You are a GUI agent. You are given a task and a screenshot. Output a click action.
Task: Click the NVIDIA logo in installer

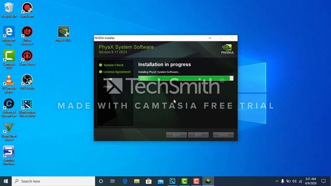click(x=227, y=49)
